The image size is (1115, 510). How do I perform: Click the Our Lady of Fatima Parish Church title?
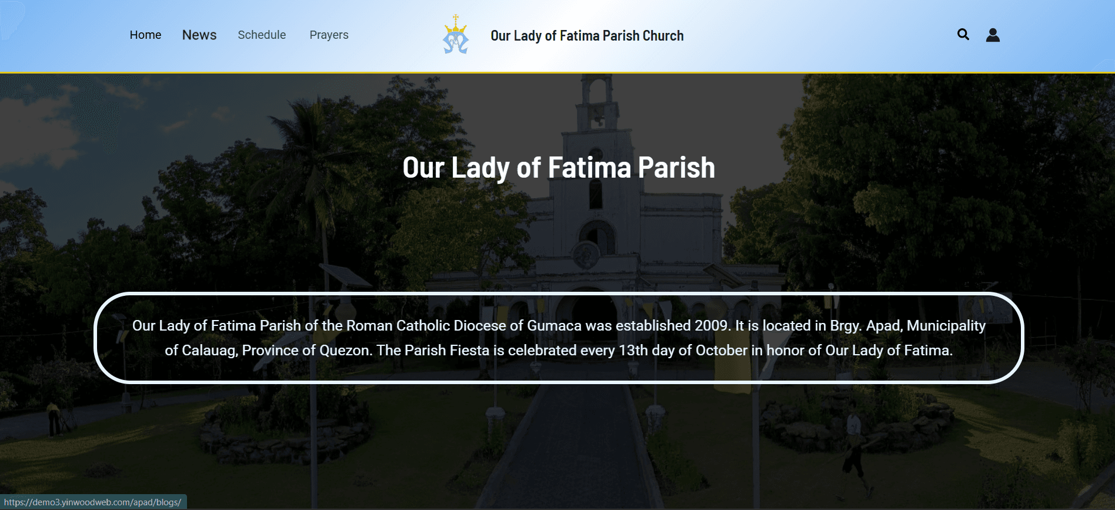tap(587, 35)
